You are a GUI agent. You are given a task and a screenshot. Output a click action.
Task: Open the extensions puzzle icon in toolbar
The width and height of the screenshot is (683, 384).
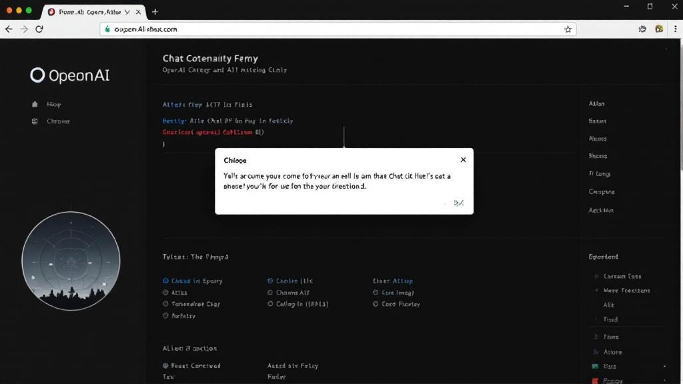pyautogui.click(x=642, y=29)
